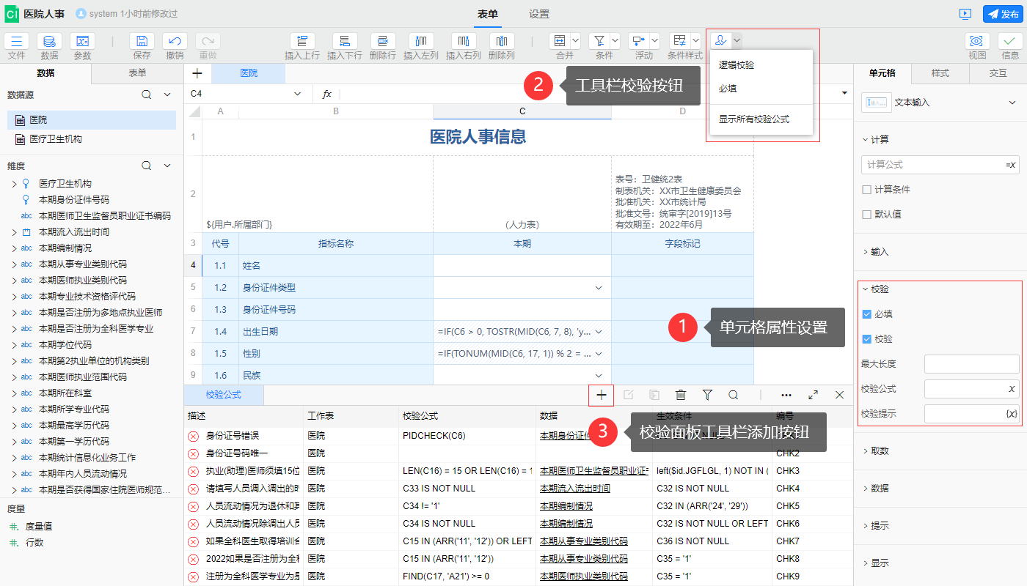Add a new validation formula with plus button
The width and height of the screenshot is (1027, 586).
[x=601, y=395]
